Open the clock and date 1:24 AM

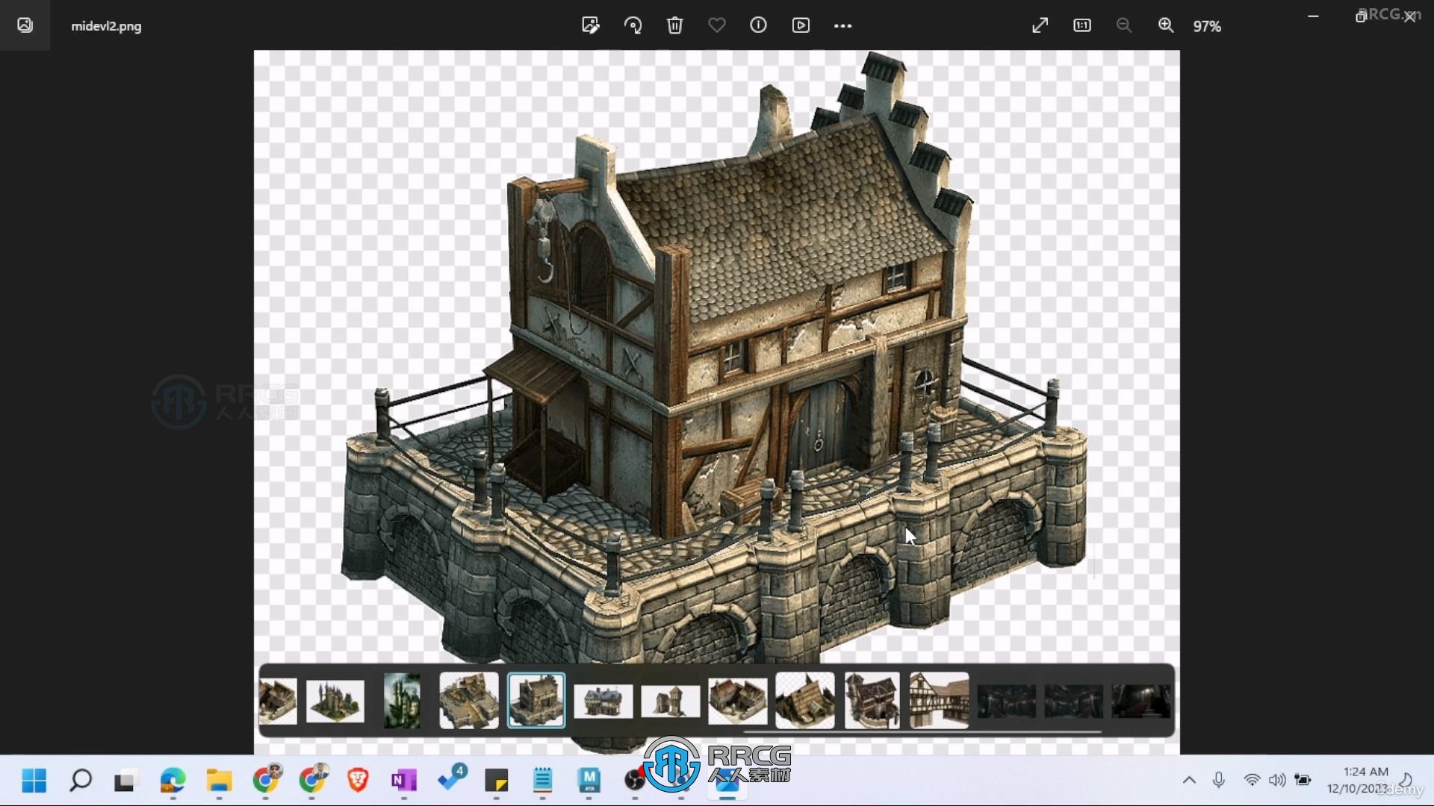pos(1358,780)
